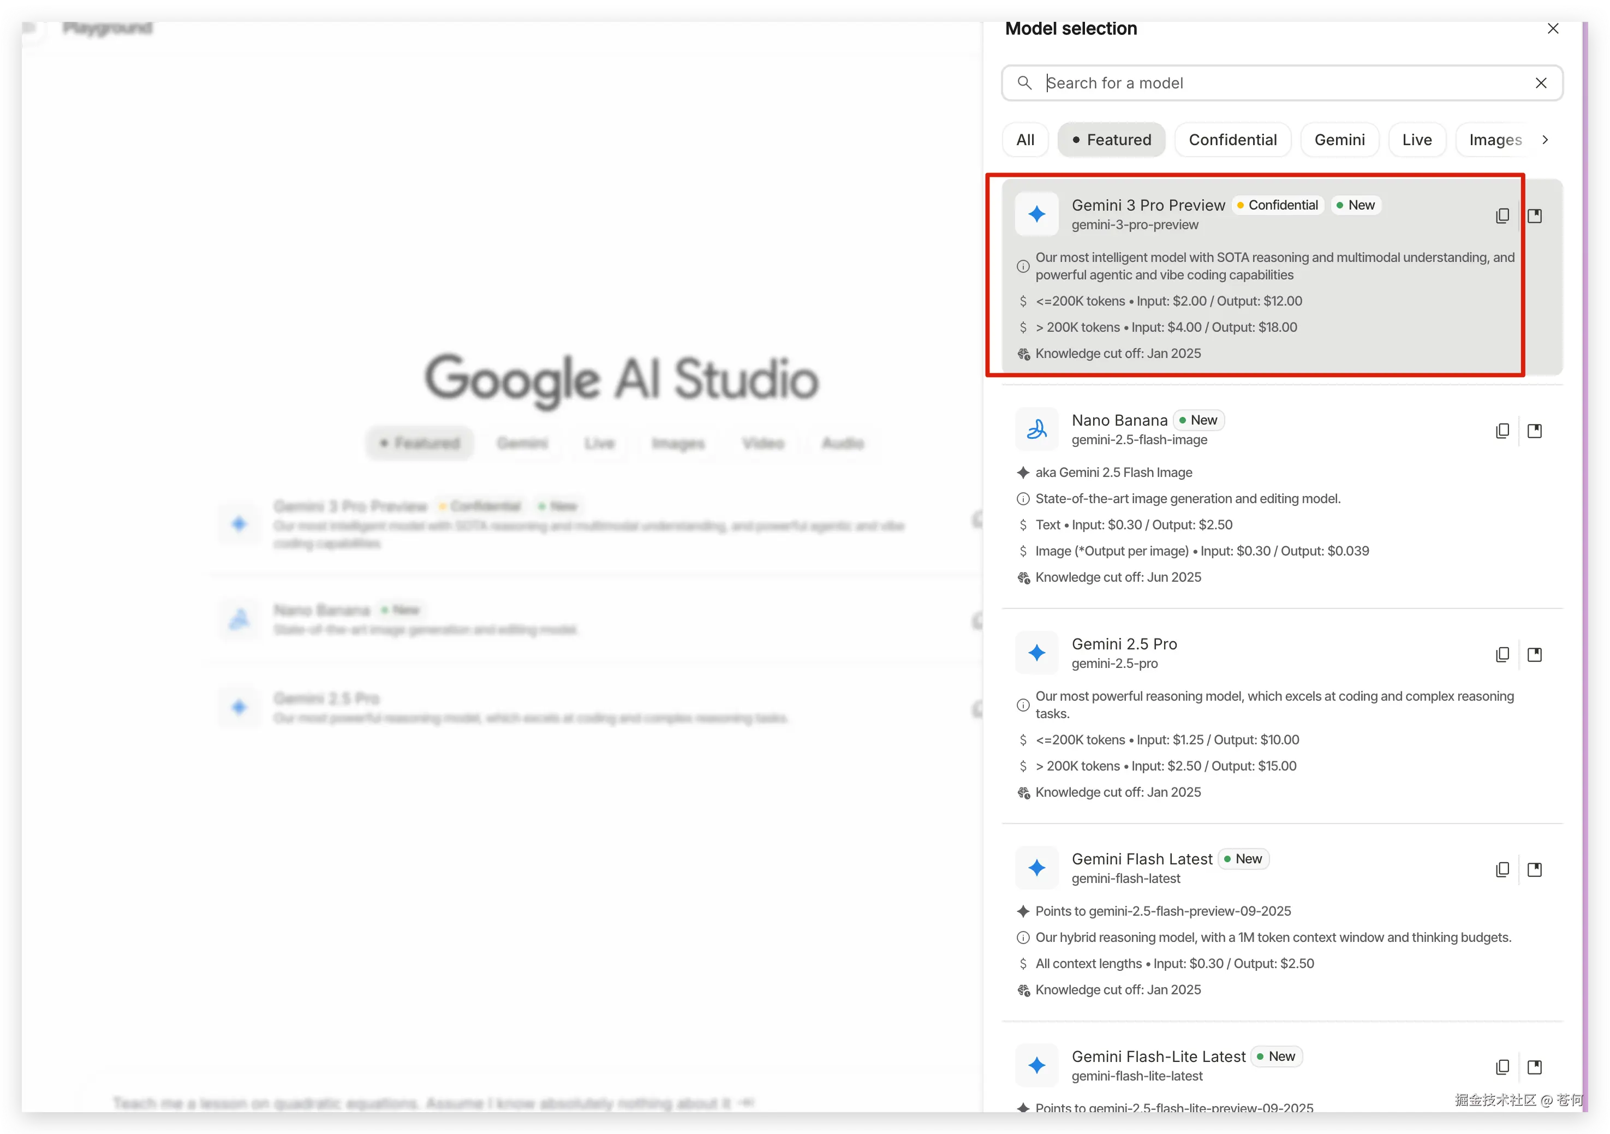This screenshot has height=1134, width=1610.
Task: Filter models by Live
Action: coord(1416,140)
